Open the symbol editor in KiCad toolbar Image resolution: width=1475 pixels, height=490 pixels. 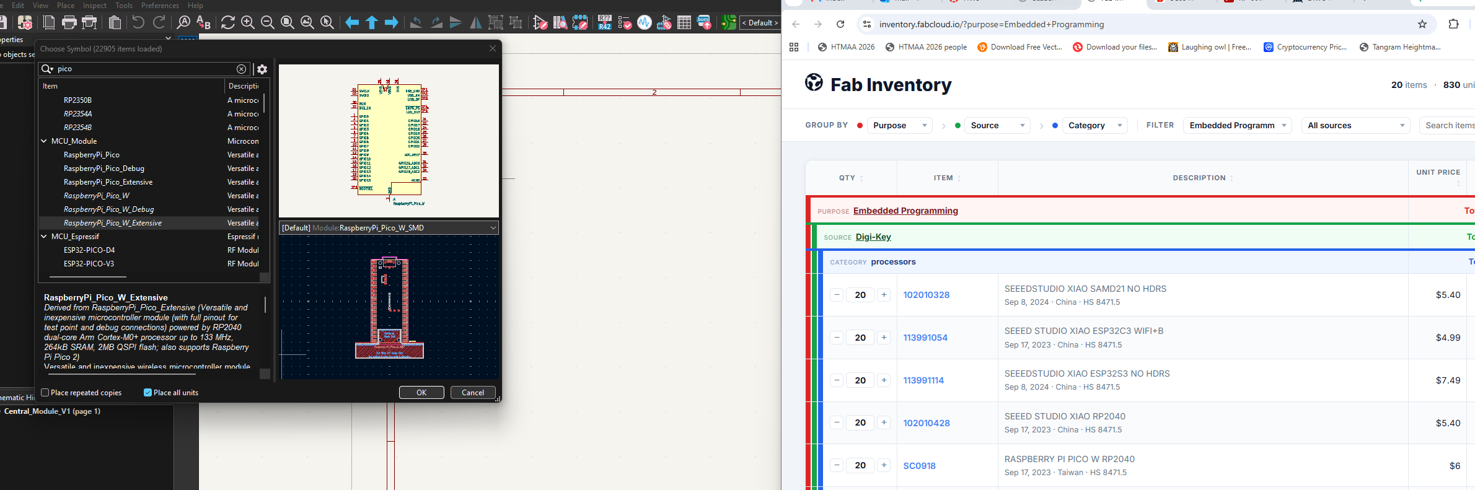click(540, 23)
